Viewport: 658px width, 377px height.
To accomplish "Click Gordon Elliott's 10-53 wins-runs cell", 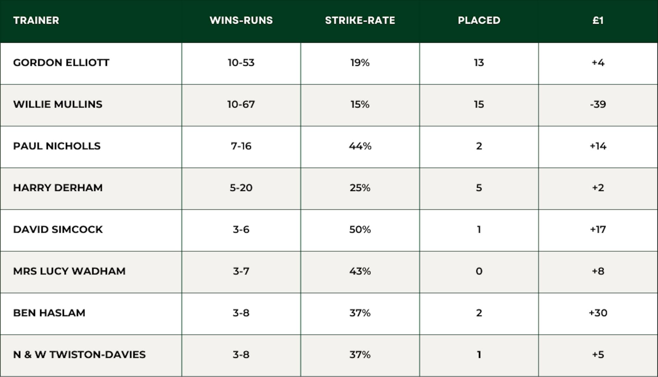I will pos(241,63).
